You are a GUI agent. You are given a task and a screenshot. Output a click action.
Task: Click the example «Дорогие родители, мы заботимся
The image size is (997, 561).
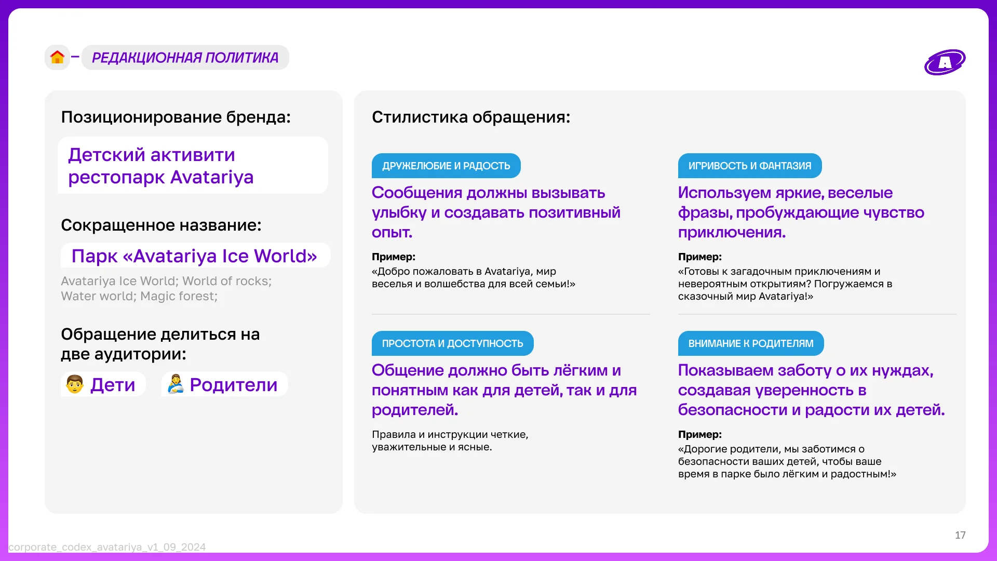(x=787, y=461)
